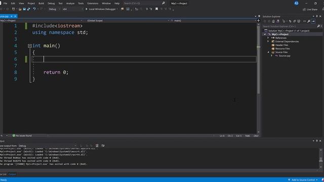324x182 pixels.
Task: Click the bookmark icon in toolbar
Action: coord(156,9)
